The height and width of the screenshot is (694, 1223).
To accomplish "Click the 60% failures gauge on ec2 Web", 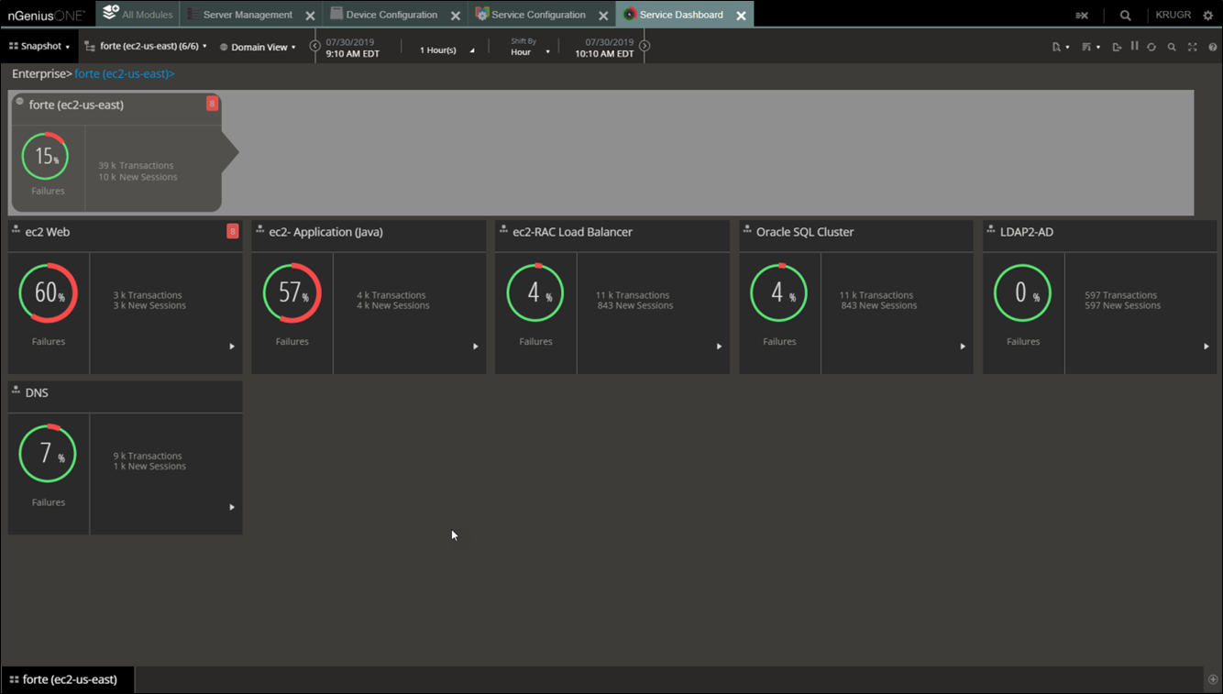I will [49, 292].
